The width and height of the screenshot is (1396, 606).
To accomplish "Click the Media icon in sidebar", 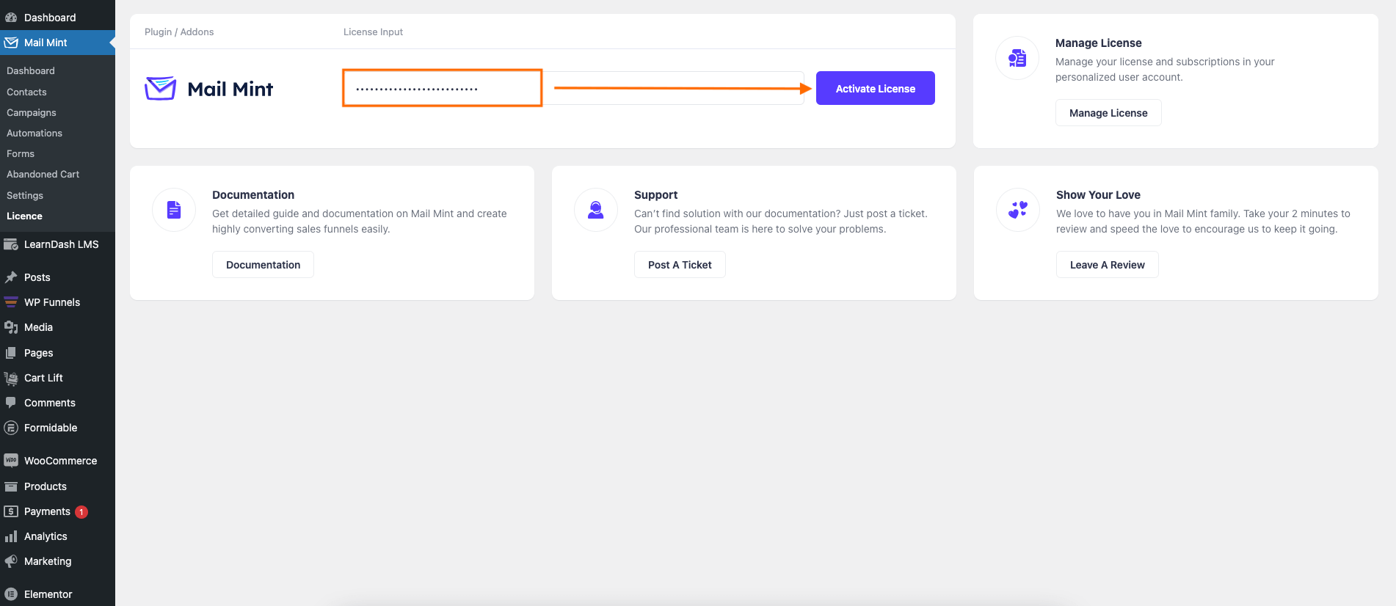I will tap(11, 327).
